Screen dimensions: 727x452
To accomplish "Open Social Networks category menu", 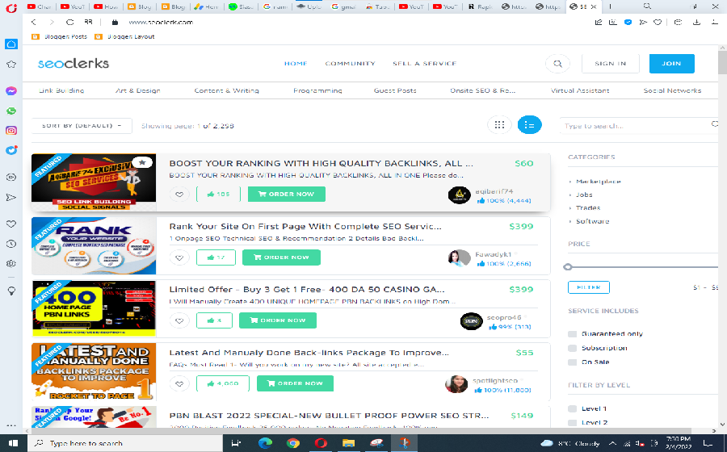I will point(672,90).
